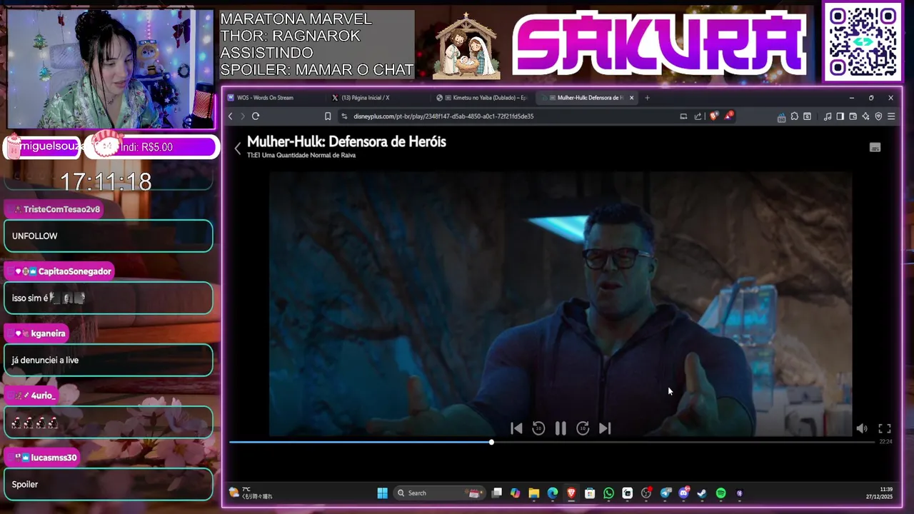Click chat username kganeira
914x514 pixels.
click(x=49, y=333)
